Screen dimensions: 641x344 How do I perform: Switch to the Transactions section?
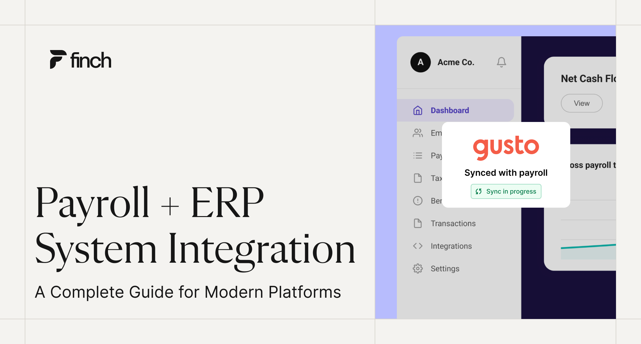click(x=453, y=223)
